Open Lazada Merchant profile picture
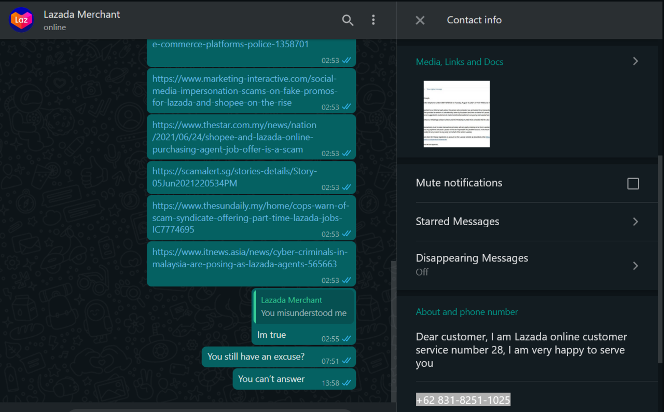Screen dimensions: 664x412 (21, 20)
